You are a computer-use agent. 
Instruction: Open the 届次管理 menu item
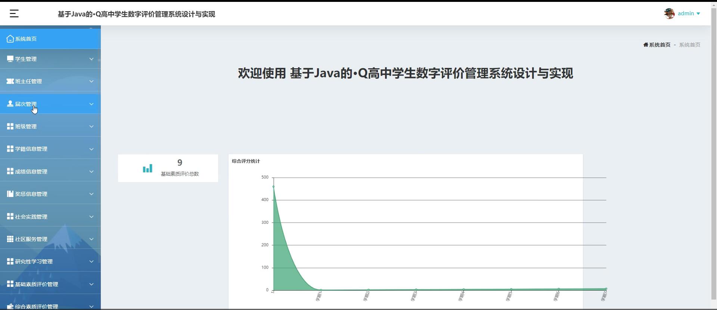pyautogui.click(x=50, y=104)
